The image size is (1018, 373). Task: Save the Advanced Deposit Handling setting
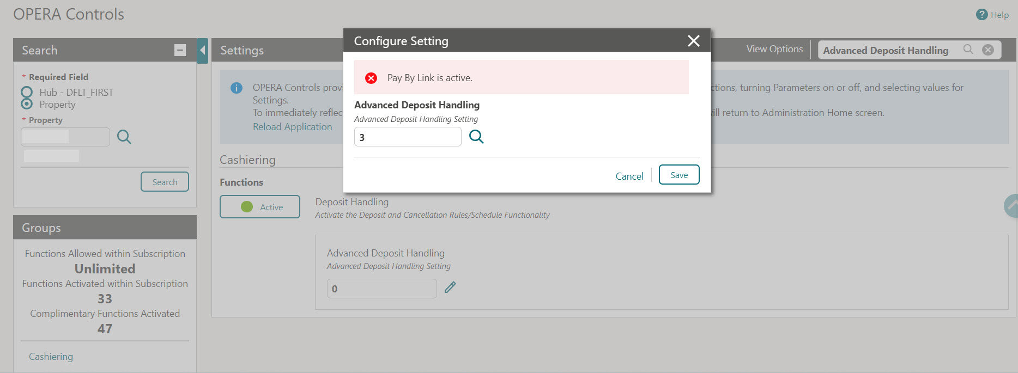(679, 175)
